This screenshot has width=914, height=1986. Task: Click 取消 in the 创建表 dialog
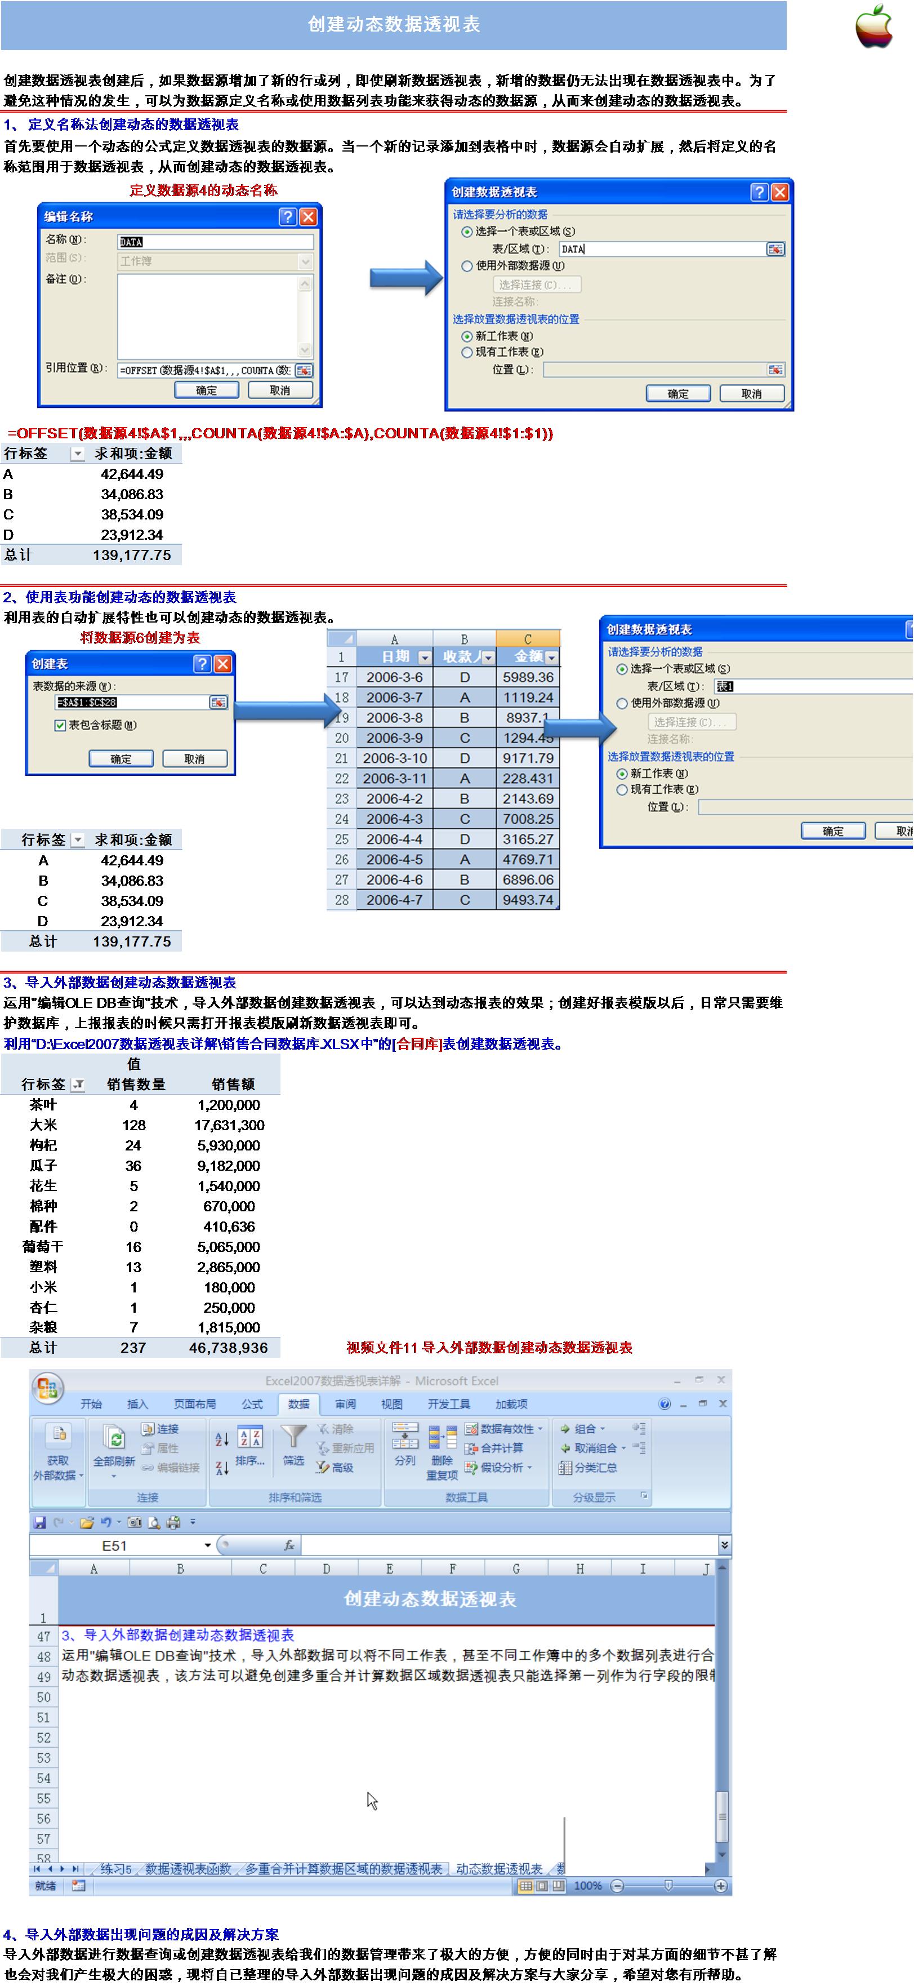point(195,759)
